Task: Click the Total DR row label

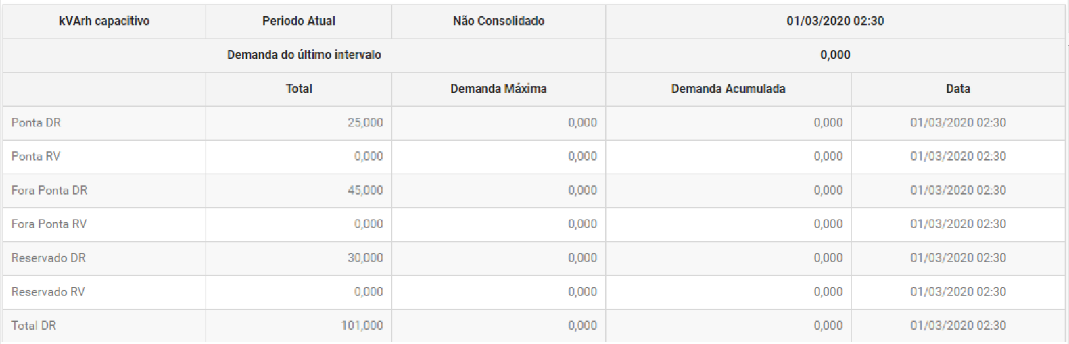Action: (x=34, y=325)
